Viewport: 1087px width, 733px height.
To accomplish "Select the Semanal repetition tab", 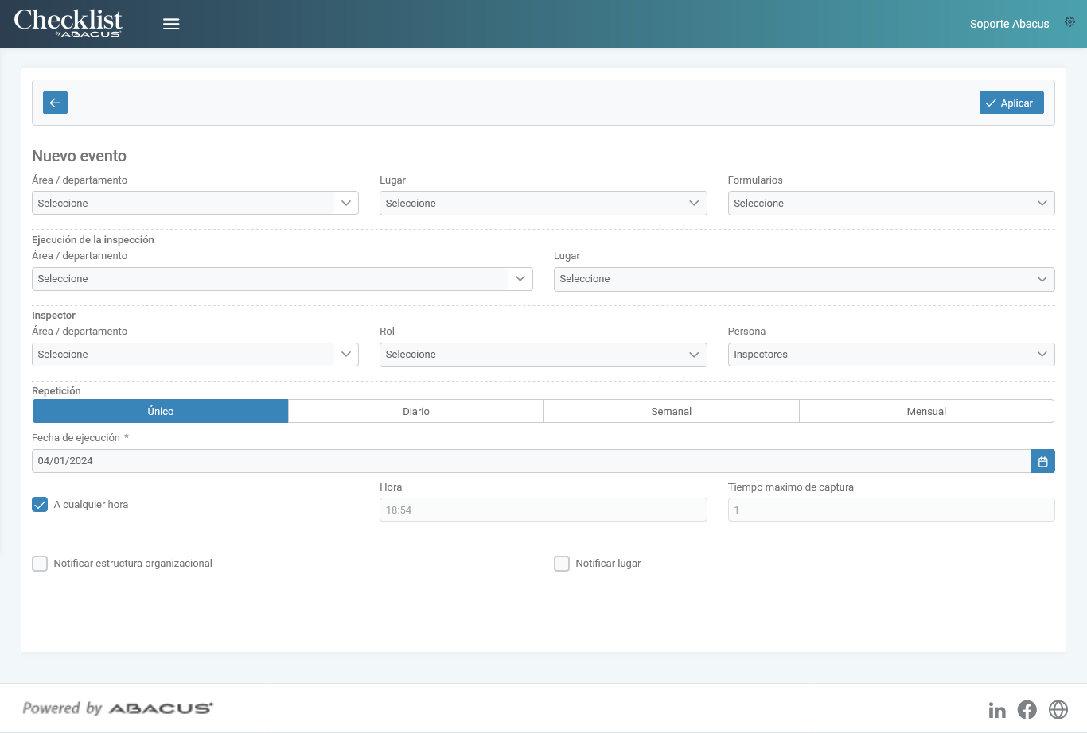I will coord(672,411).
